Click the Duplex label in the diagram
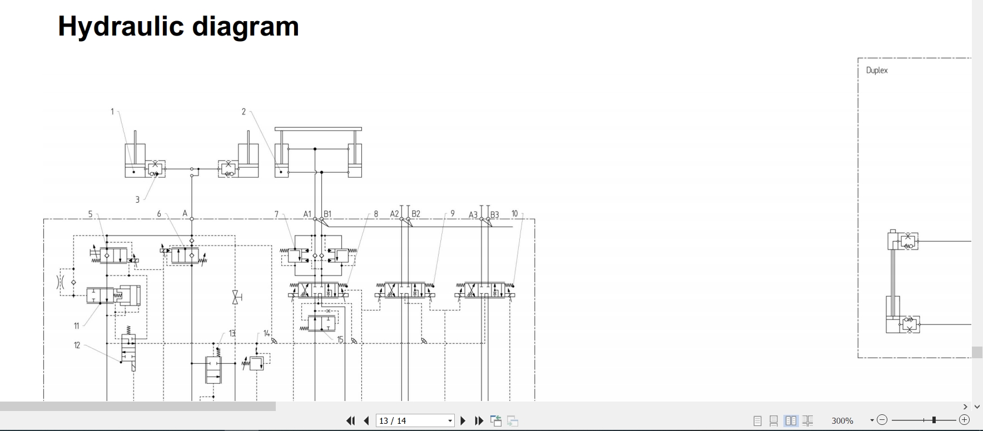 tap(877, 71)
